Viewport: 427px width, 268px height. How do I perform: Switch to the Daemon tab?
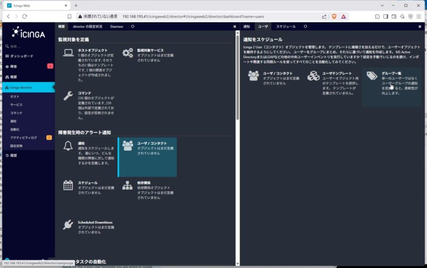coord(116,27)
